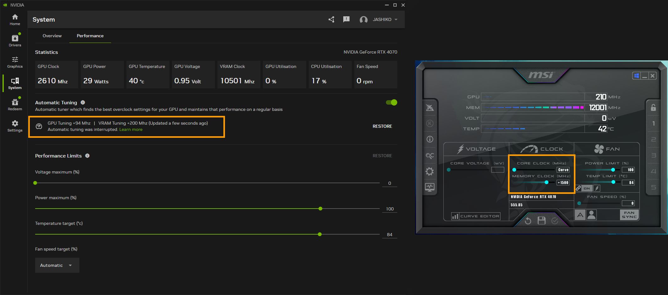Screen dimensions: 668x295
Task: Toggle Afterburner auto fan A button
Action: pos(580,215)
